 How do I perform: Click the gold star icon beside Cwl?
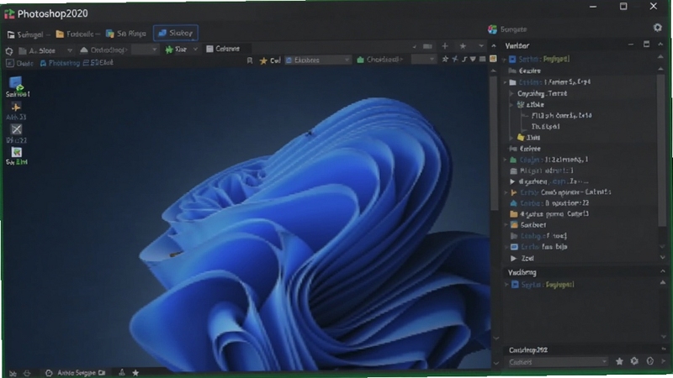coord(263,60)
